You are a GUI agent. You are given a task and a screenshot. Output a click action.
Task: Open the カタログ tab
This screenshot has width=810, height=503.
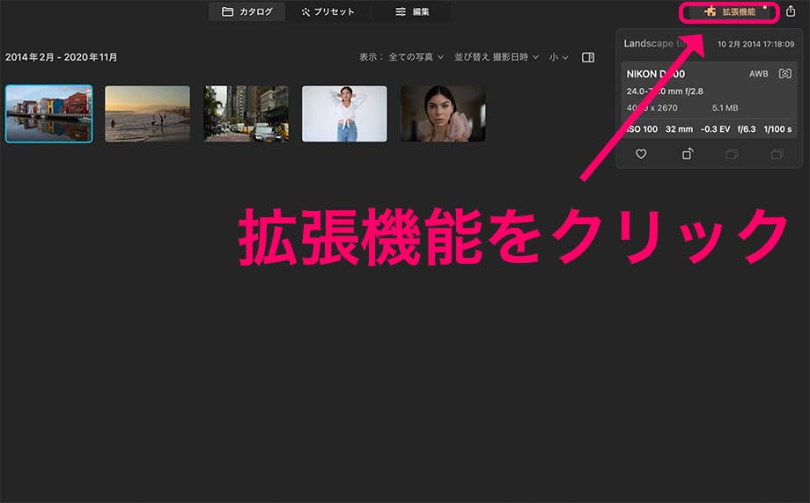click(x=247, y=11)
